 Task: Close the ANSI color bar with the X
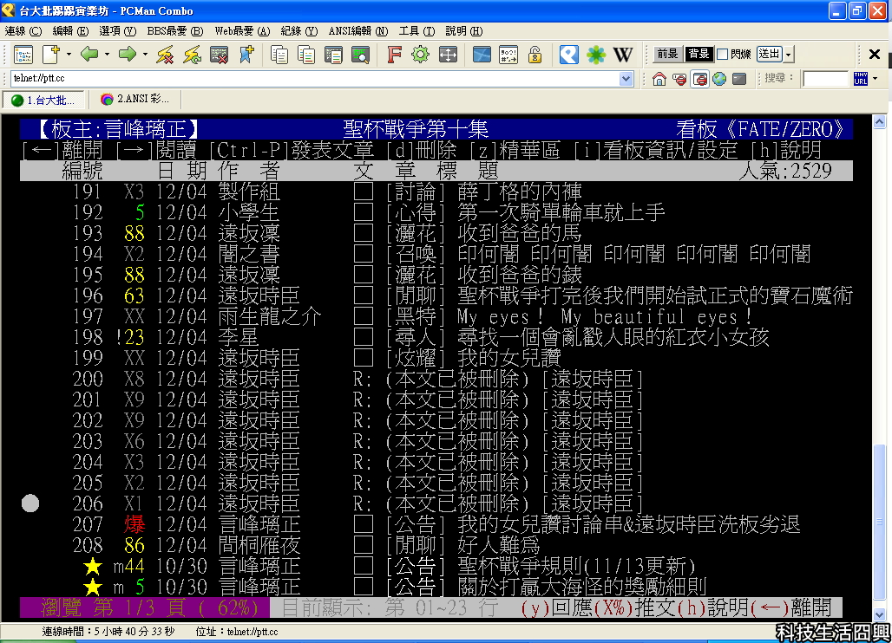[x=875, y=55]
